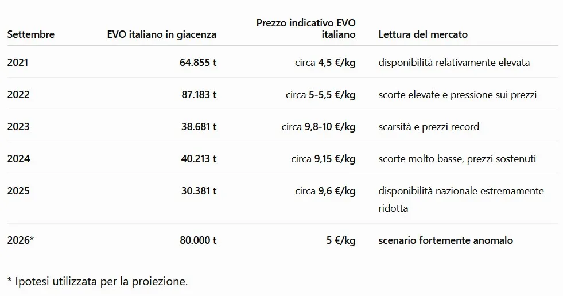This screenshot has height=296, width=563.
Task: Click the 40.213 t stock value
Action: tap(199, 159)
